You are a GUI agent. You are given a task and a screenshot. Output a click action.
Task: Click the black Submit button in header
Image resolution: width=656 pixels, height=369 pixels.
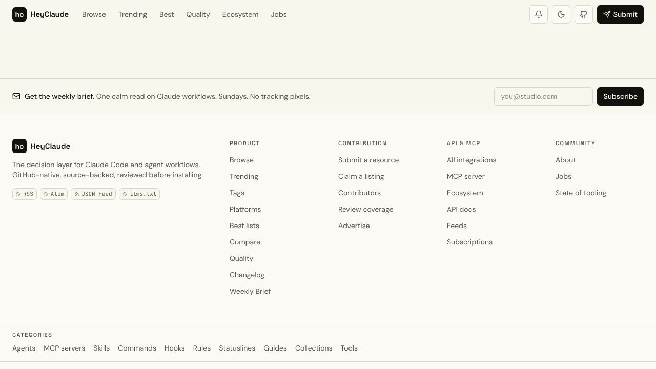click(620, 14)
